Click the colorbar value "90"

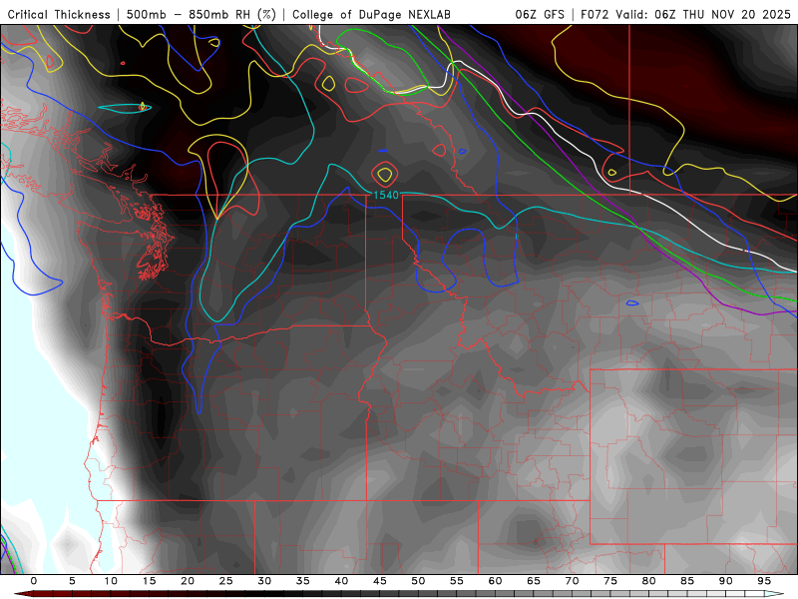pos(725,581)
